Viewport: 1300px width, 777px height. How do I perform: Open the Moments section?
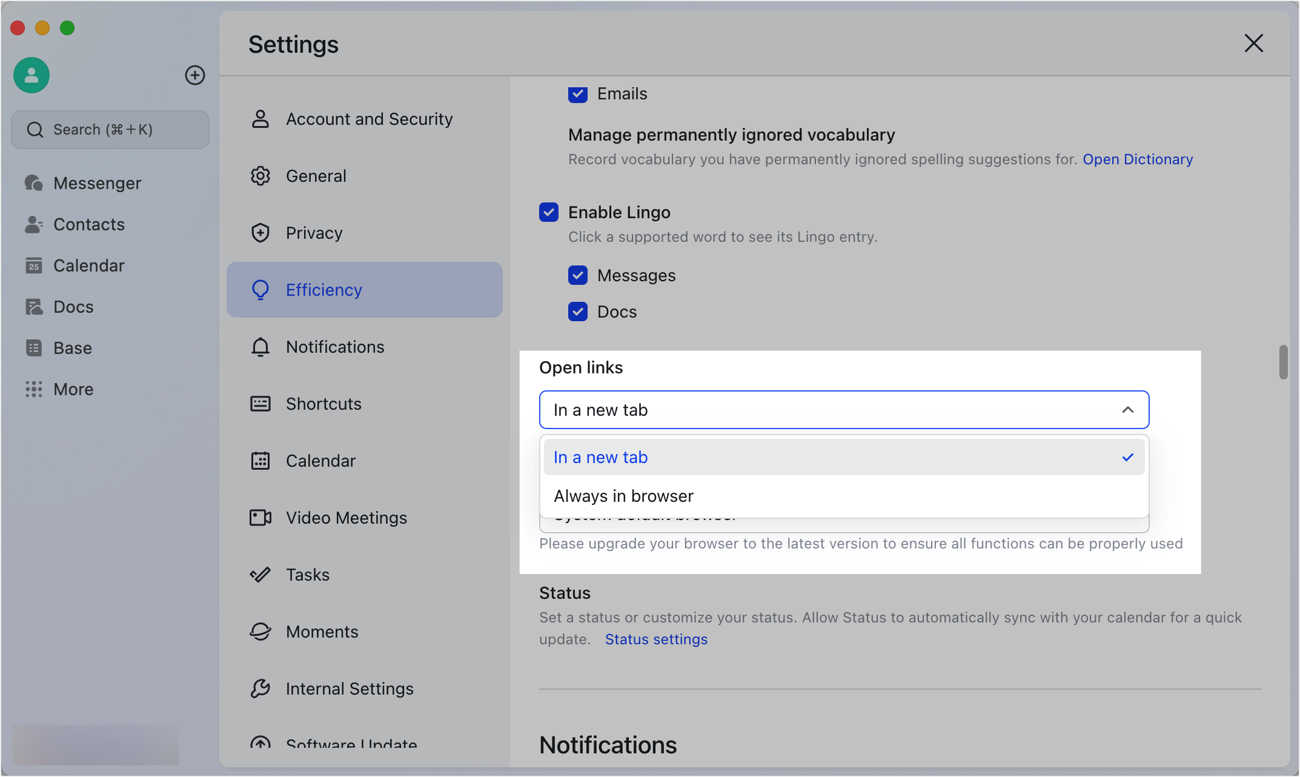tap(322, 631)
